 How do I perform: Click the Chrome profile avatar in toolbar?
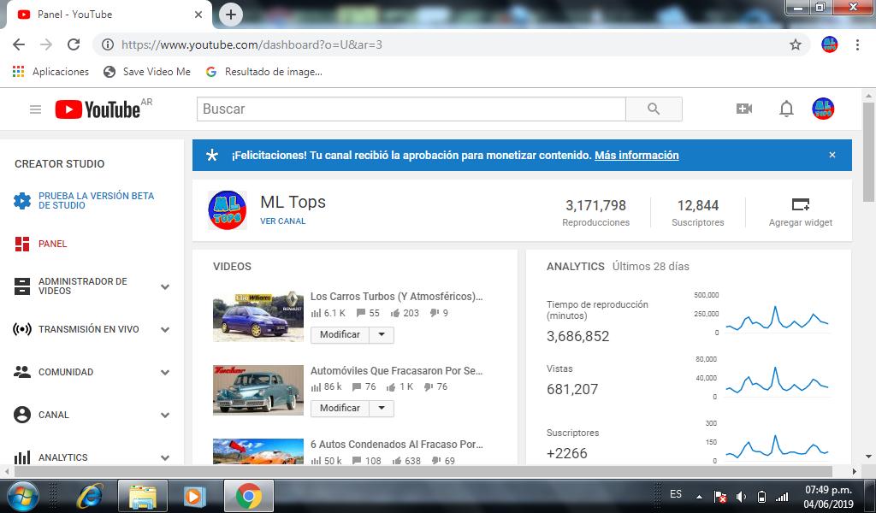[x=830, y=44]
